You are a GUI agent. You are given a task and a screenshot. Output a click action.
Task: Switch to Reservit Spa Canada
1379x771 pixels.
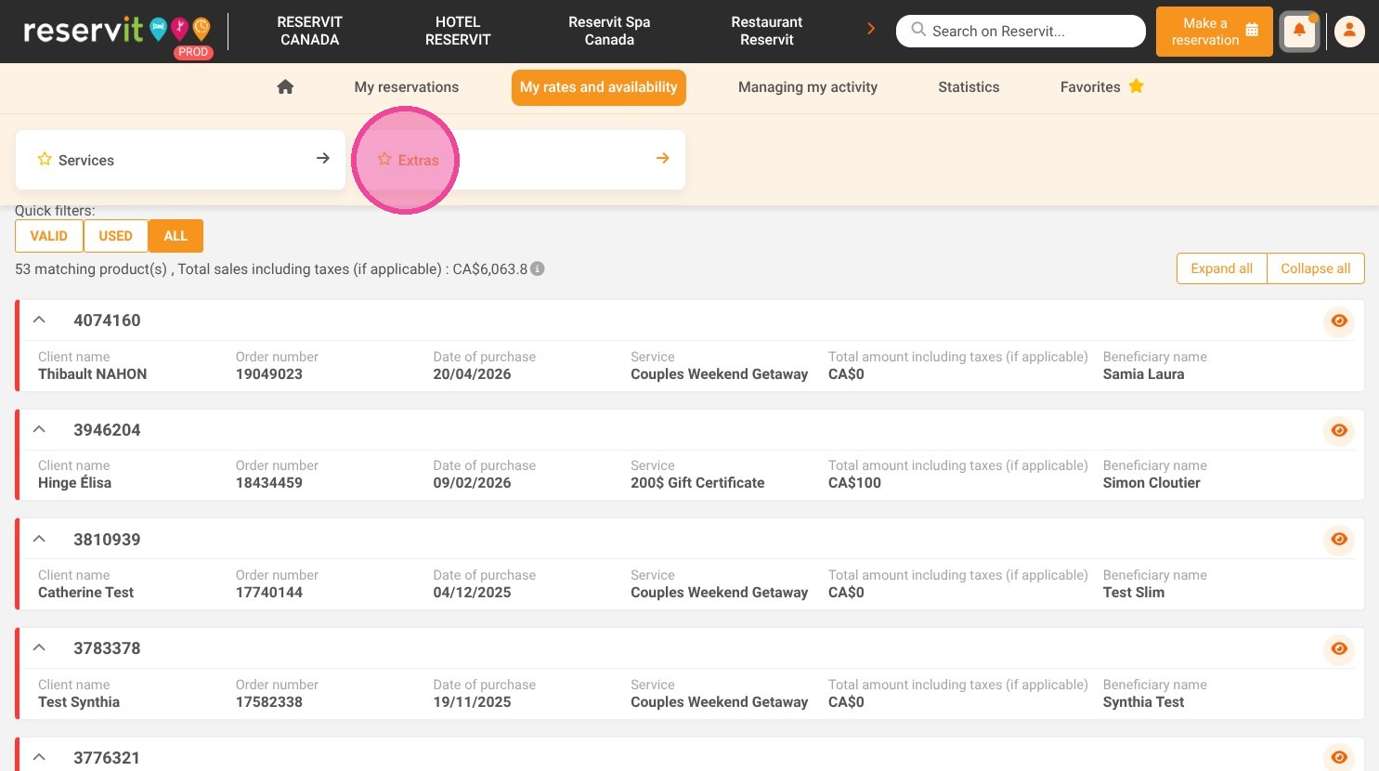click(609, 31)
